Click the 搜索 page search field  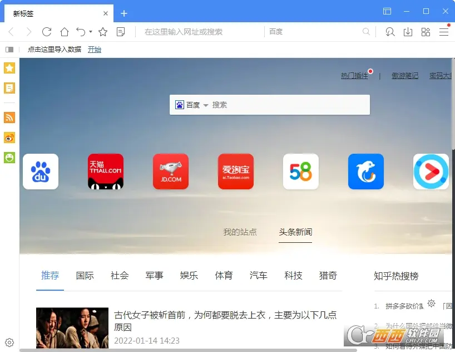click(289, 105)
